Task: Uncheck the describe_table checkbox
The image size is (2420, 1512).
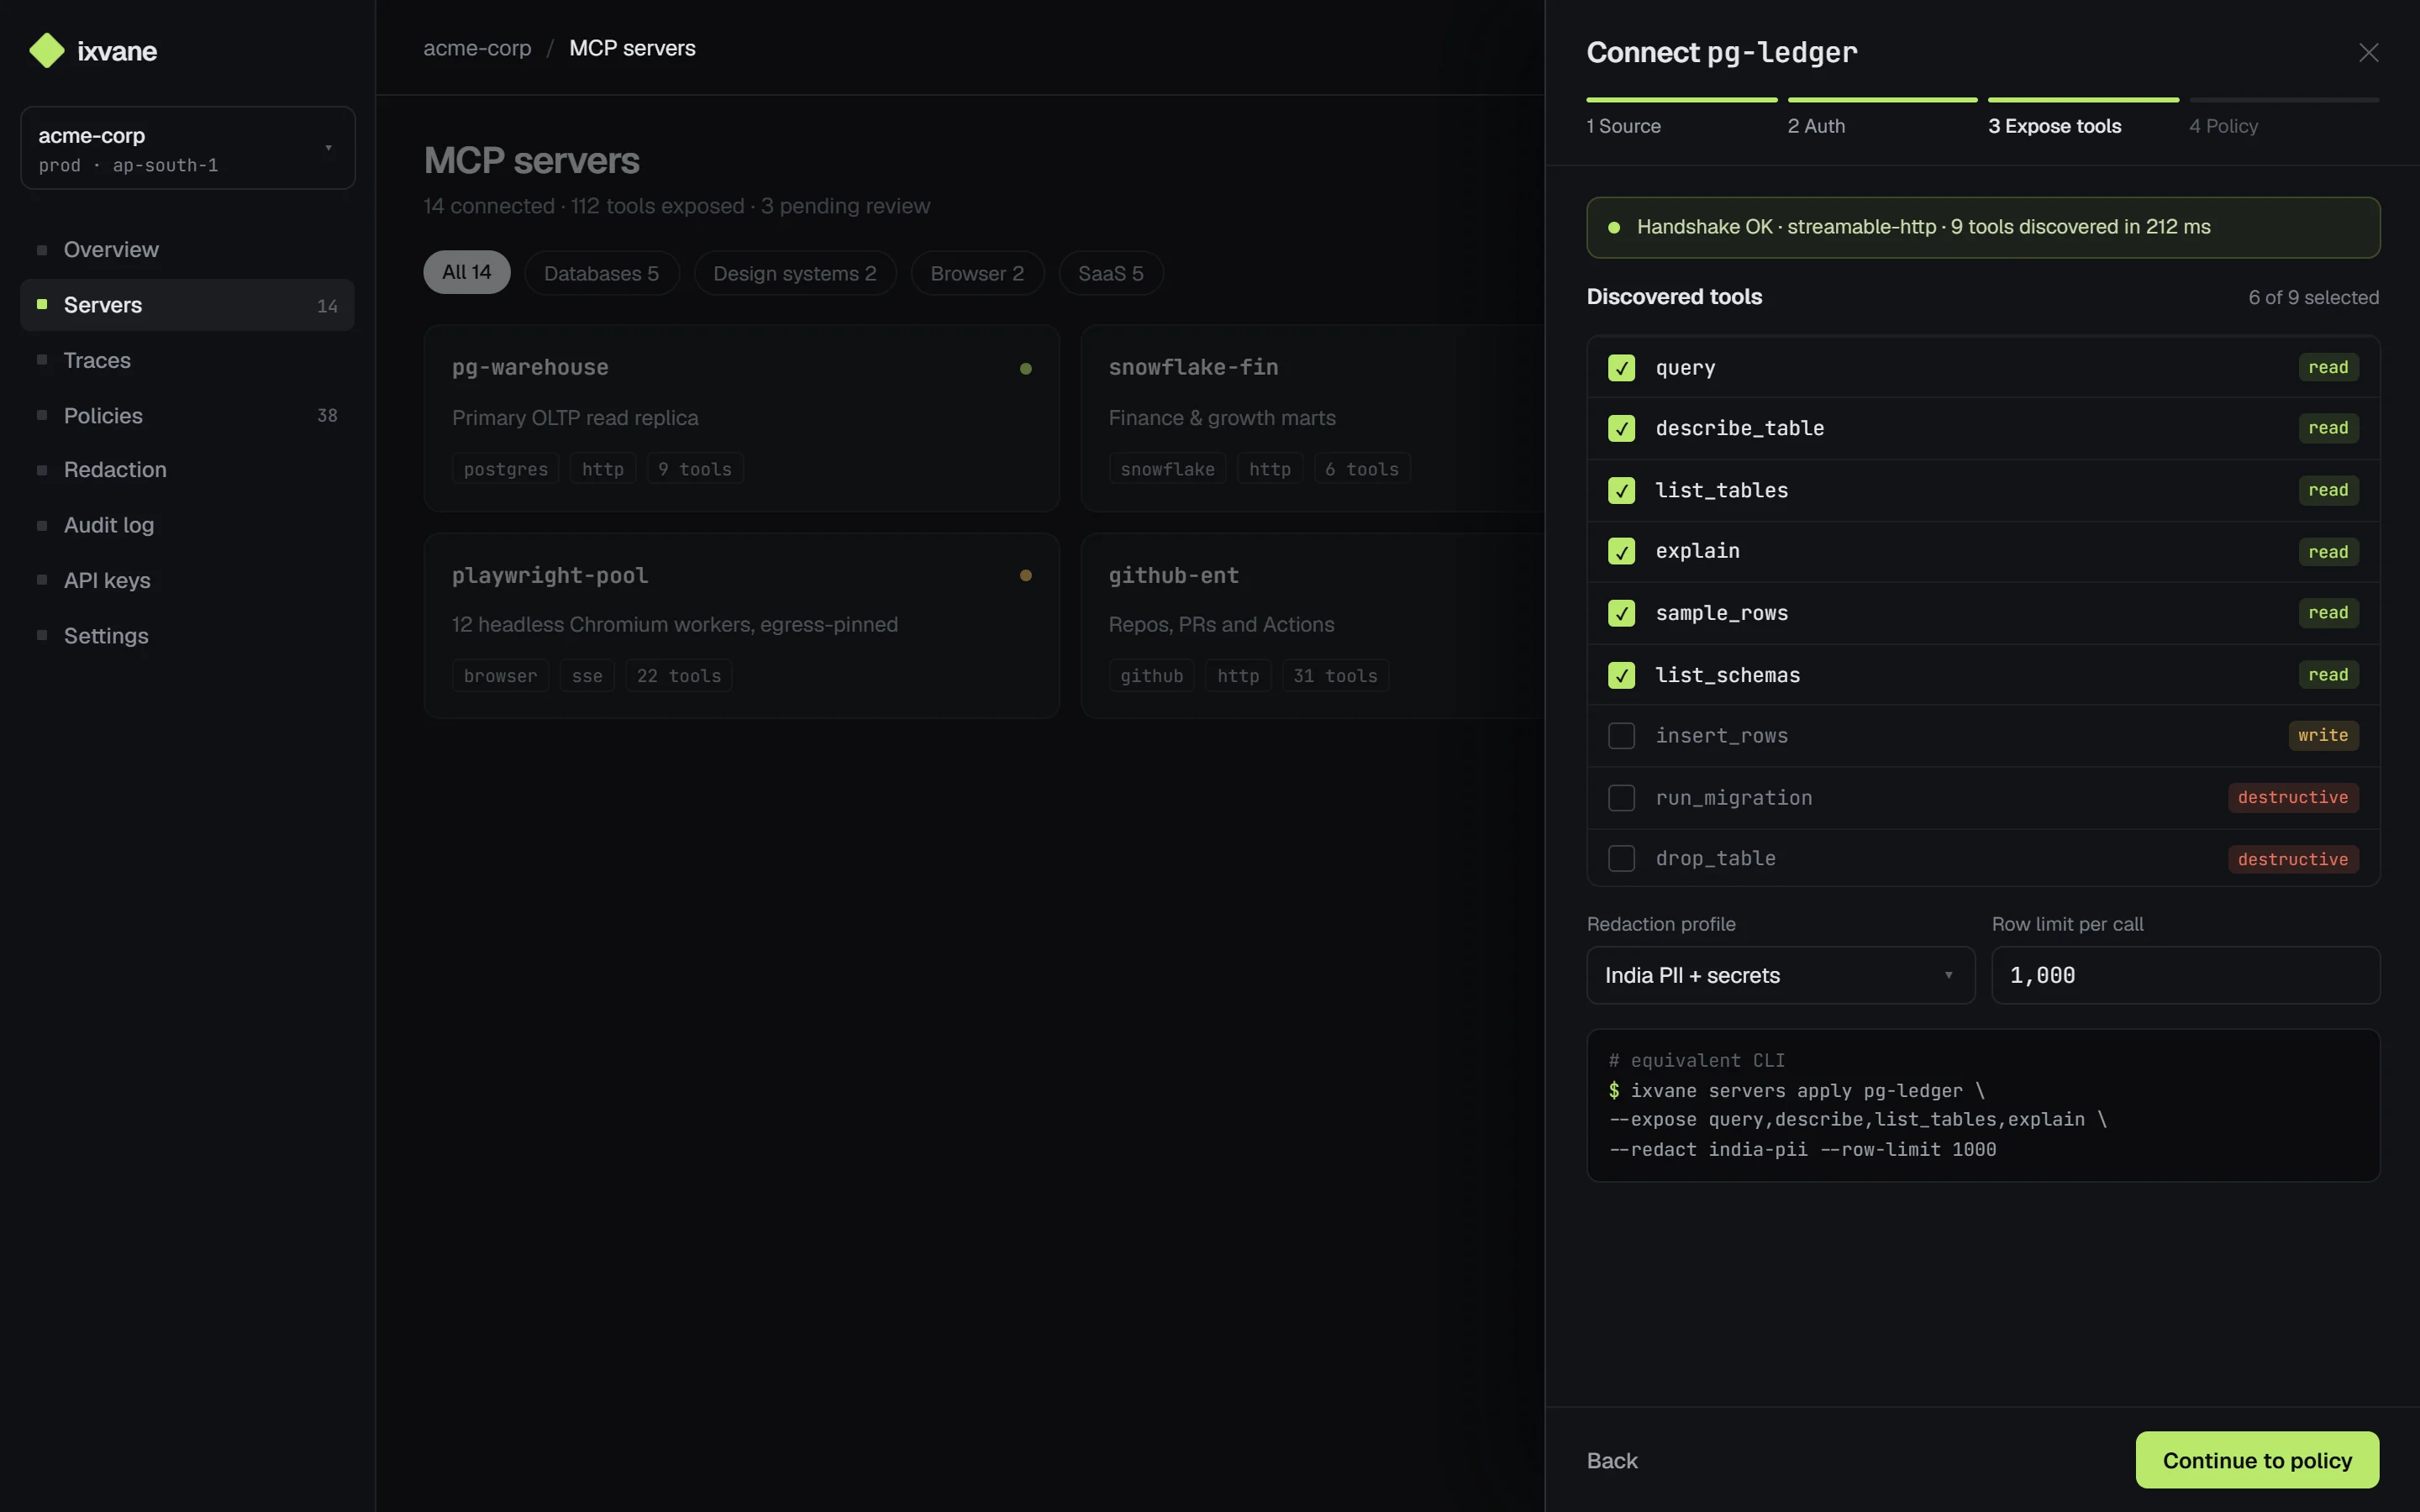Action: click(x=1621, y=428)
